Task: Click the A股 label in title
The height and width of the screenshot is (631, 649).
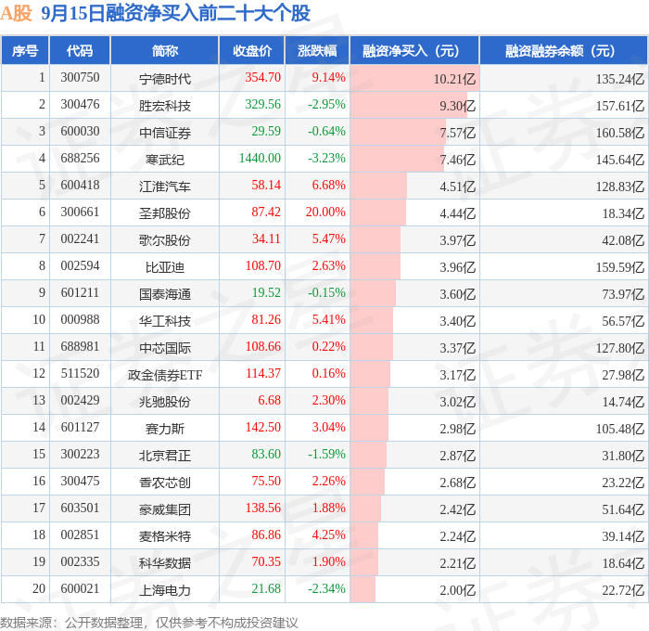Action: coord(16,13)
